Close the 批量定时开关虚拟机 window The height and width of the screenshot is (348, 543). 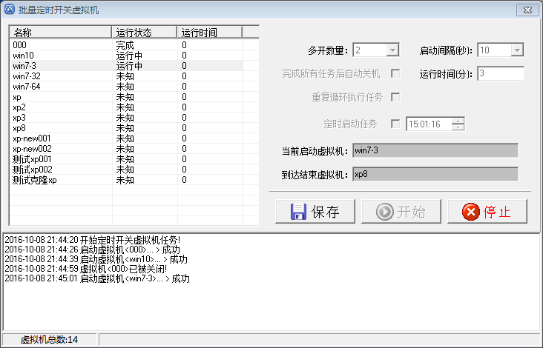click(527, 10)
